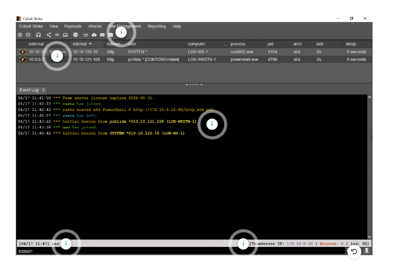Click the lag: 00 status text

tap(359, 243)
